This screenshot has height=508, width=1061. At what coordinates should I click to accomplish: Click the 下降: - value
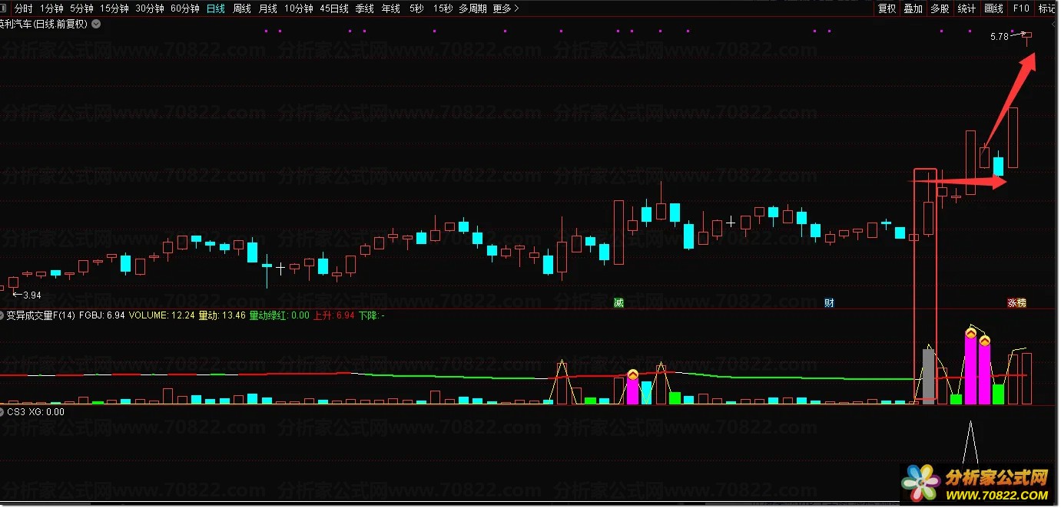tap(372, 315)
